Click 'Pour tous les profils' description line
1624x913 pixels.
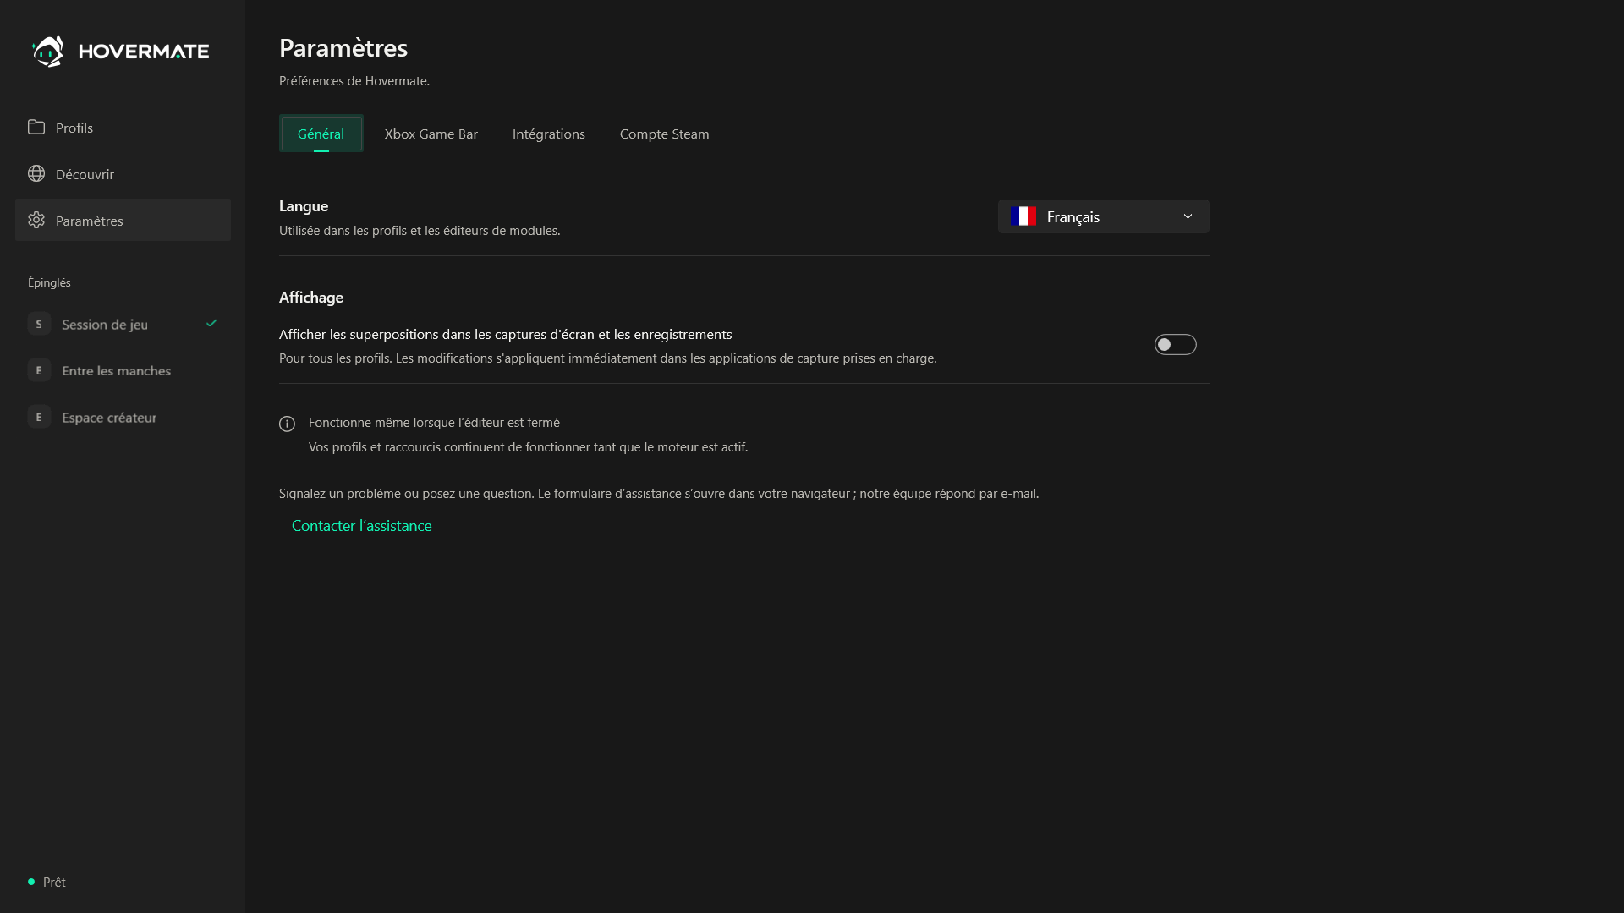tap(608, 358)
